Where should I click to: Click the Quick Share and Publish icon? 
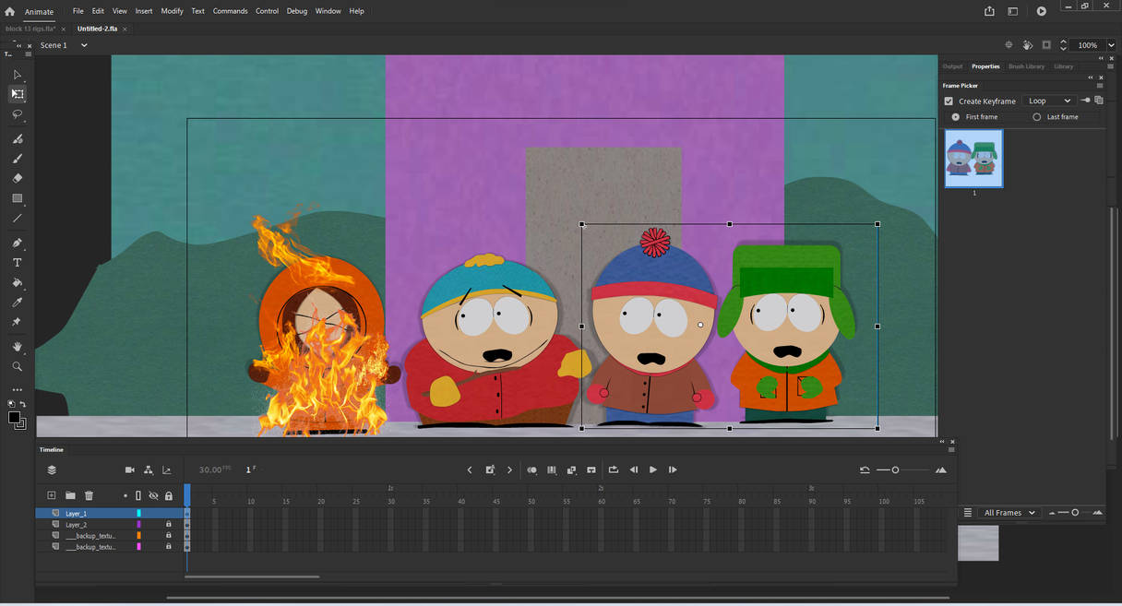pyautogui.click(x=990, y=11)
